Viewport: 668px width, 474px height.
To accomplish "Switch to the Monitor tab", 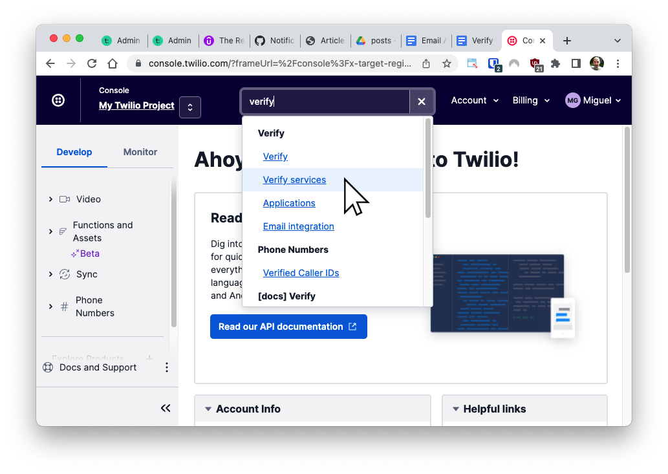I will tap(140, 152).
